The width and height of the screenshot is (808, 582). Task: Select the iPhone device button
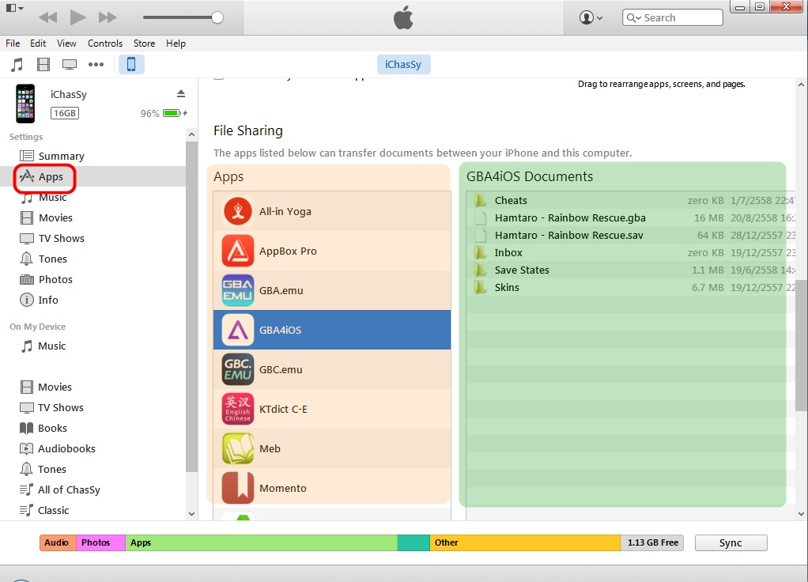pos(131,64)
